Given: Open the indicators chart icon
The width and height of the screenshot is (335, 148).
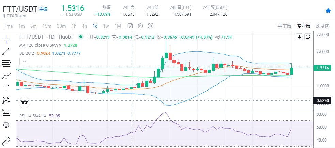Looking at the screenshot, I should point(130,26).
